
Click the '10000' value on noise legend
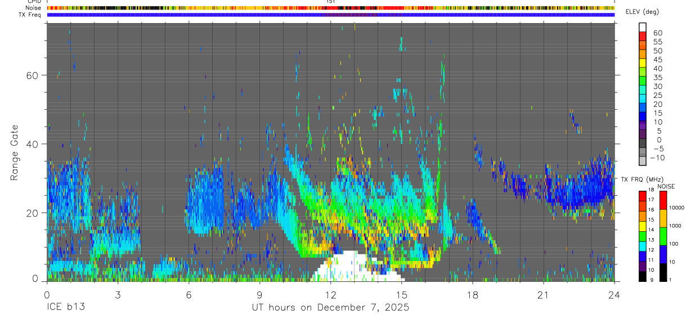[677, 208]
